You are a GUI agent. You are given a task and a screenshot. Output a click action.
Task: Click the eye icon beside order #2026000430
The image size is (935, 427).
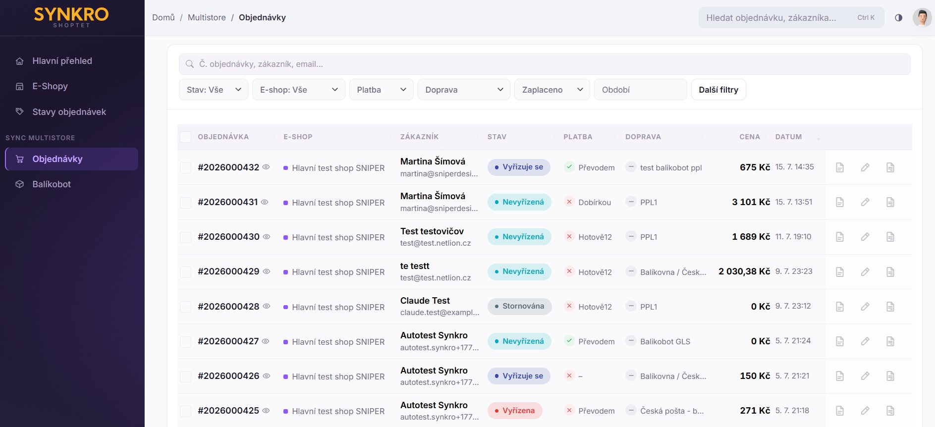266,237
